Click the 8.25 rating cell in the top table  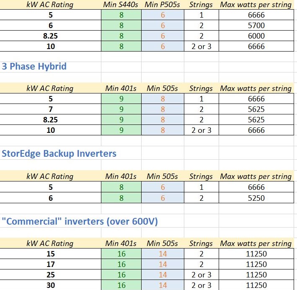tap(50, 36)
